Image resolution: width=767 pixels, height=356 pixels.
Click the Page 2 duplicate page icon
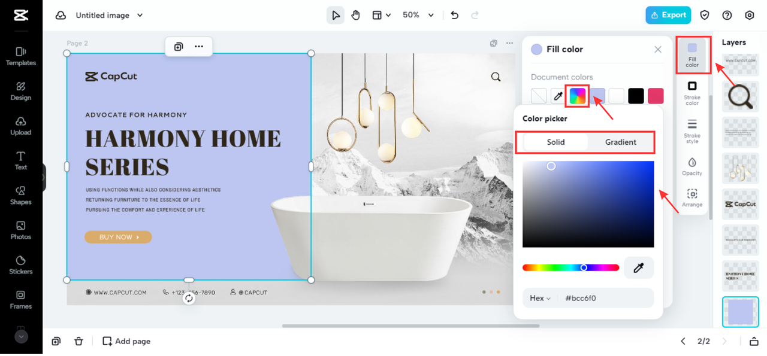tap(494, 43)
